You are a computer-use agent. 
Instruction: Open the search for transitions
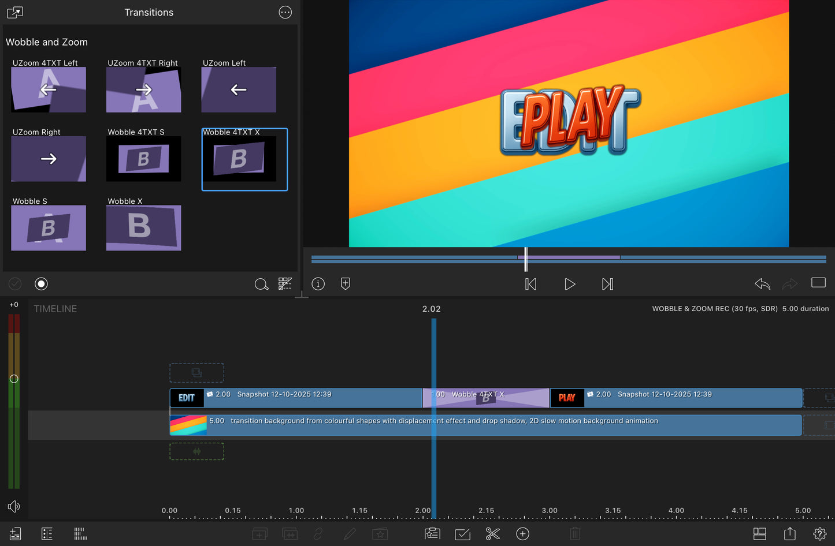point(261,284)
